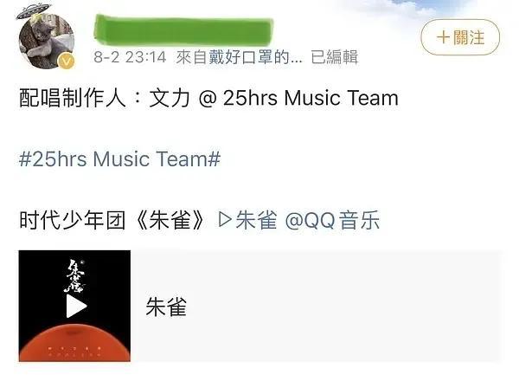The image size is (519, 375).
Task: Click the 8-2 23:14 post timestamp
Action: point(130,57)
